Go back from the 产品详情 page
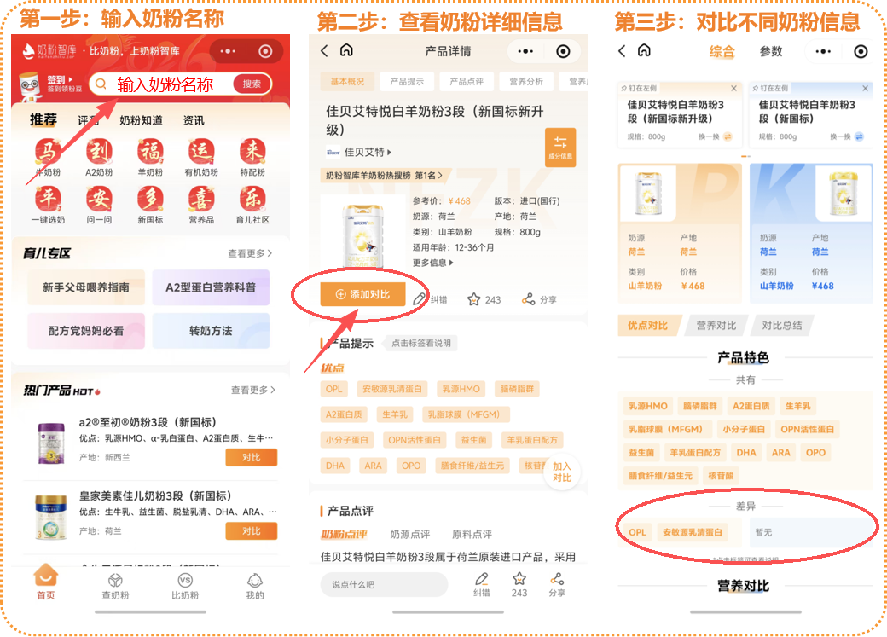 [x=324, y=51]
